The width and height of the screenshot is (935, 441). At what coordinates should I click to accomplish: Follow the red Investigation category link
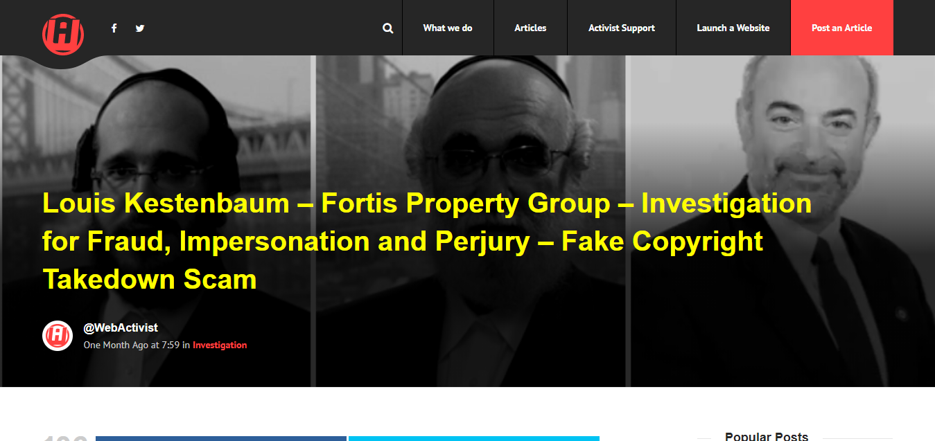220,345
